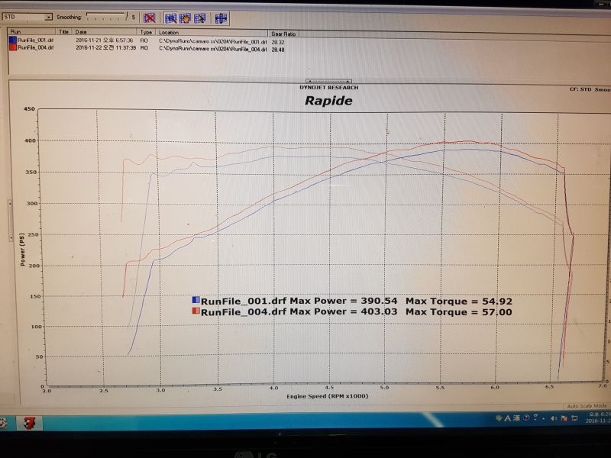Image resolution: width=611 pixels, height=458 pixels.
Task: Click the RunFile_004.drf location path
Action: coord(213,49)
